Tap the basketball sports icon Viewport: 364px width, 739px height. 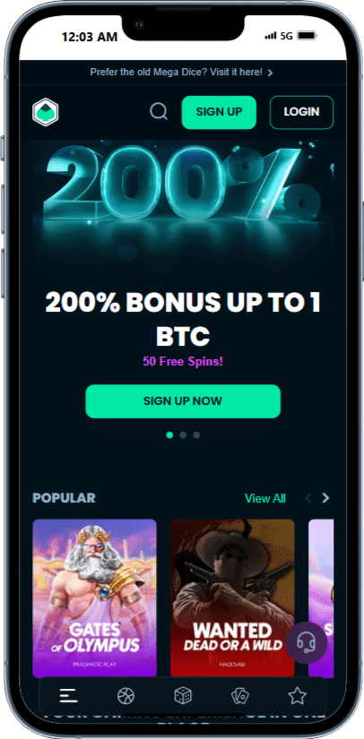126,696
